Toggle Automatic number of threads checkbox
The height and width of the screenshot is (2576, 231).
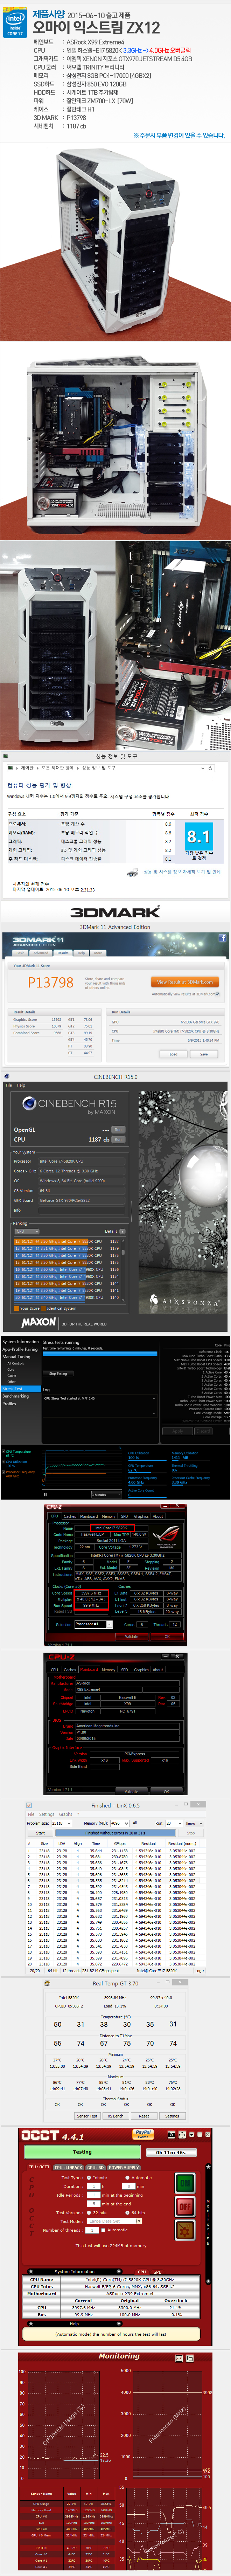104,2230
